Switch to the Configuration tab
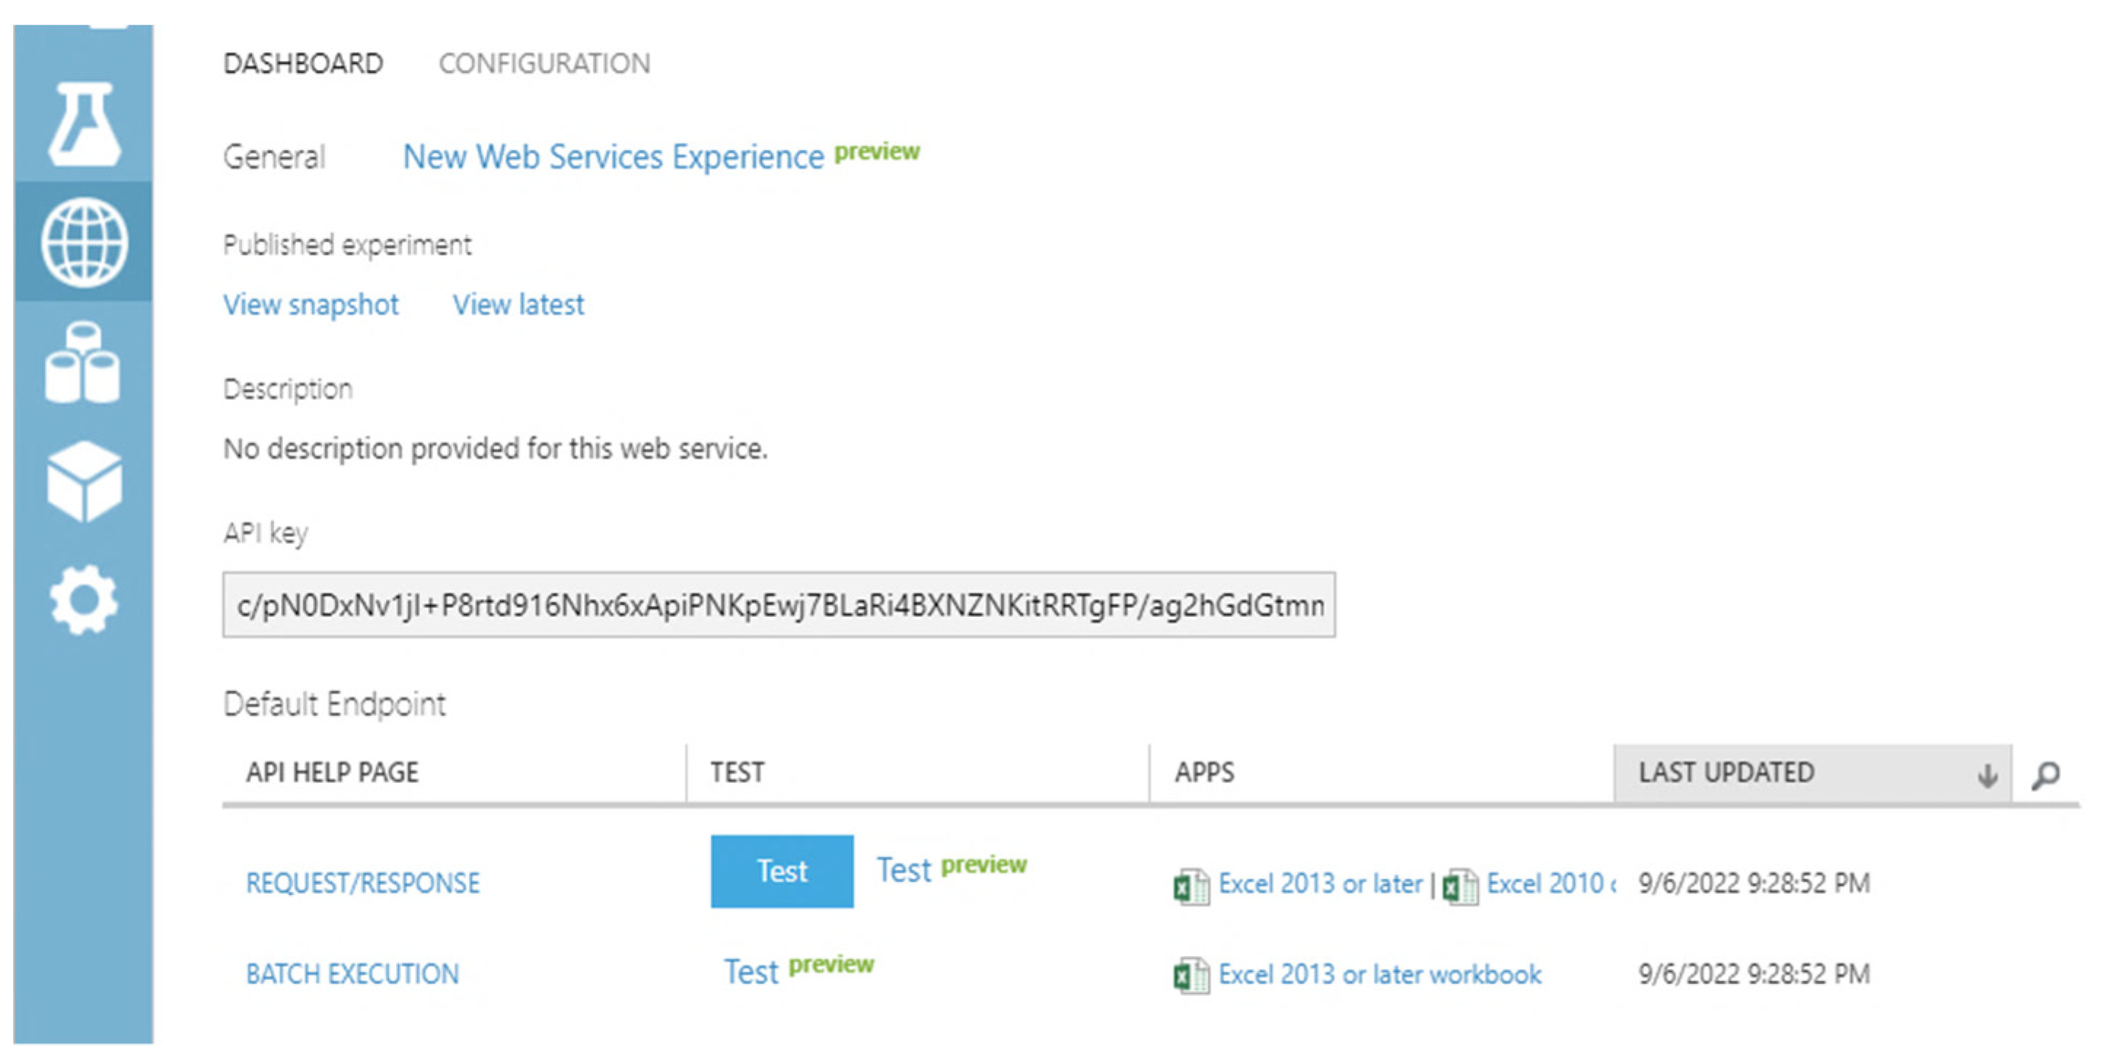This screenshot has height=1062, width=2106. point(544,64)
